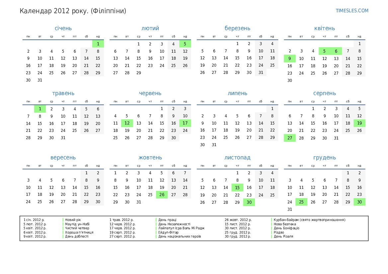Screen dimensions: 388x274
Task: Select the квітень month title
Action: 324,28
